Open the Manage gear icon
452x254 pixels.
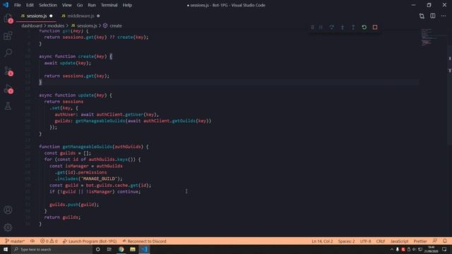[8, 227]
